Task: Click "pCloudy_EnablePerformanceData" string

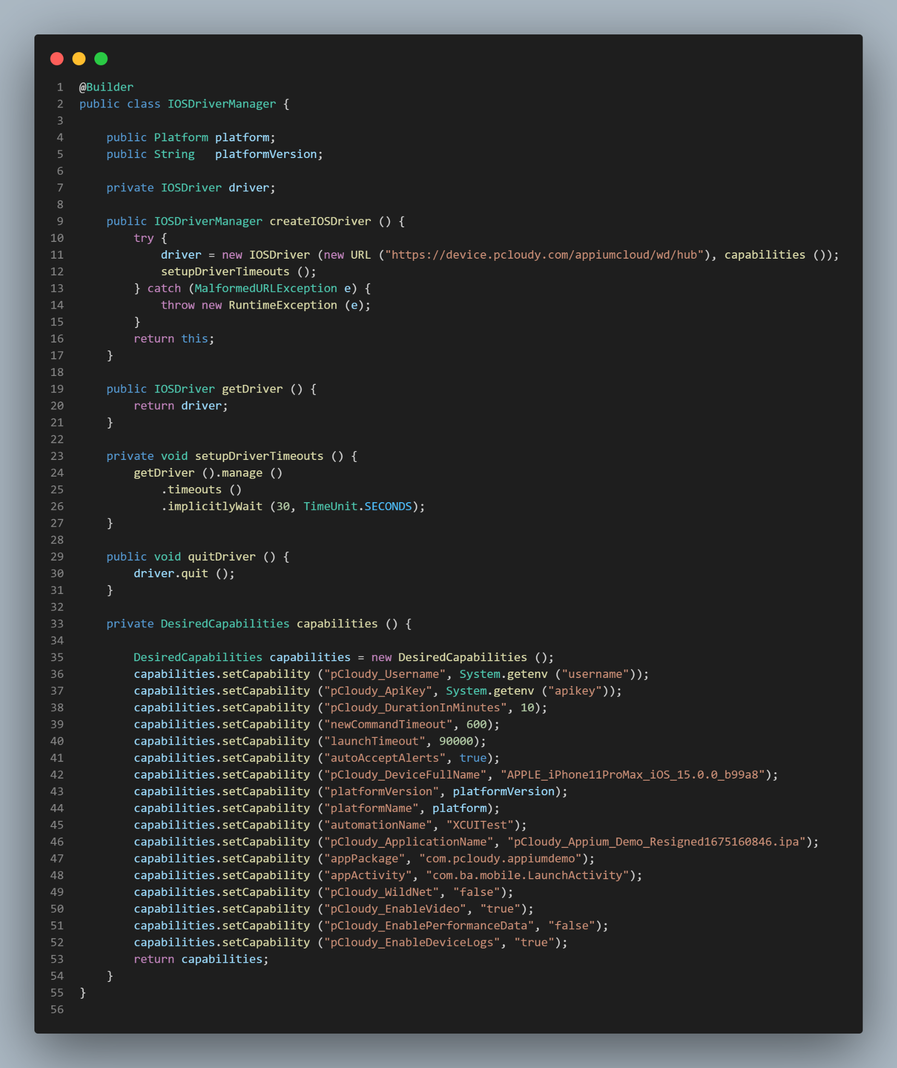Action: (x=429, y=926)
